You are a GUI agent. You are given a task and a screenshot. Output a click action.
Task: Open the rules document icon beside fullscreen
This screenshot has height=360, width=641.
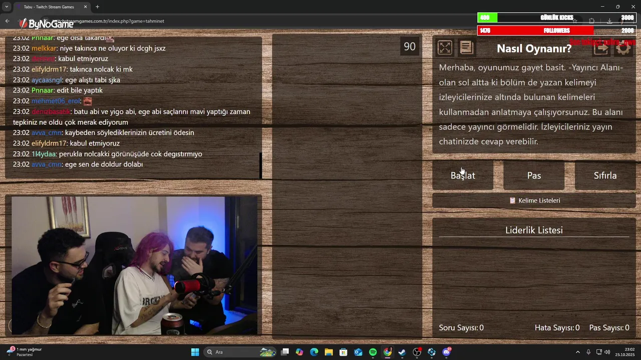click(466, 47)
